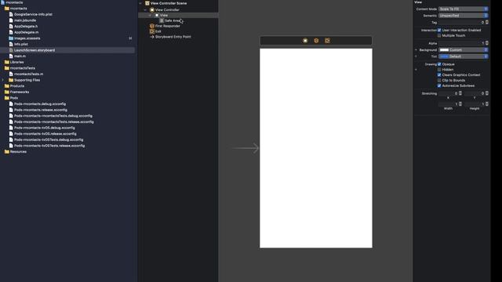Toggle Autoresize Subviews checkbox
Screen dimensions: 502x282
pos(439,85)
